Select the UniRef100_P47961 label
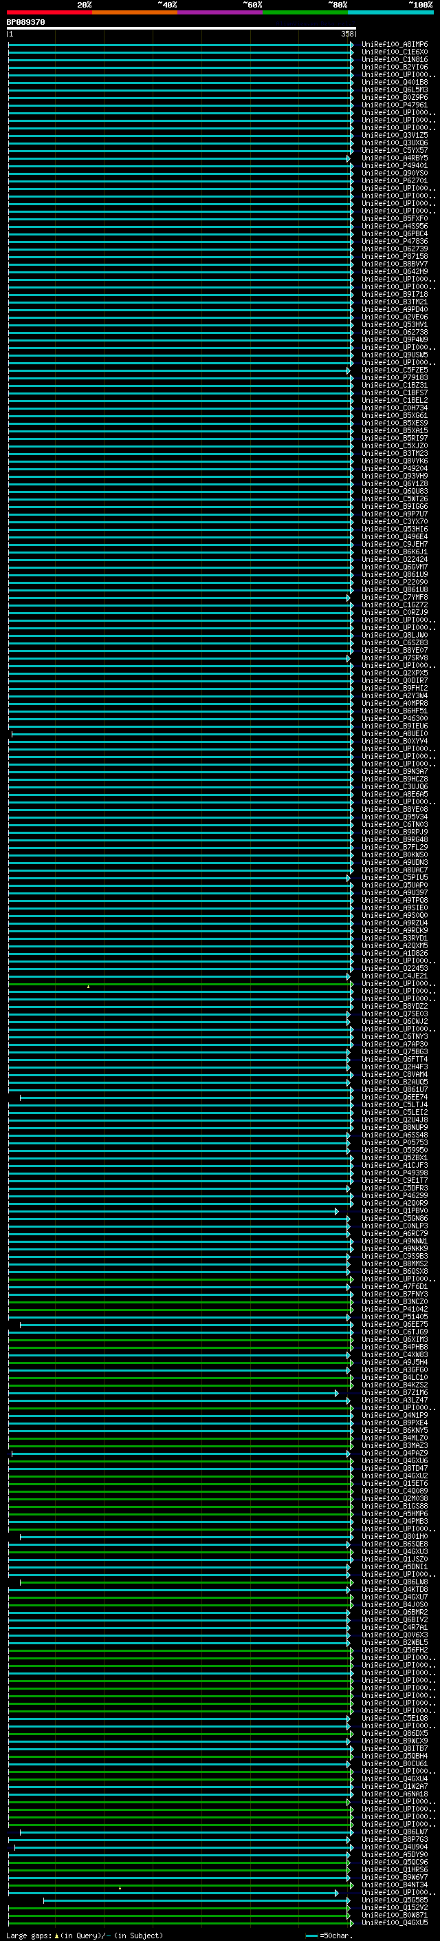This screenshot has width=440, height=1941. click(x=394, y=105)
